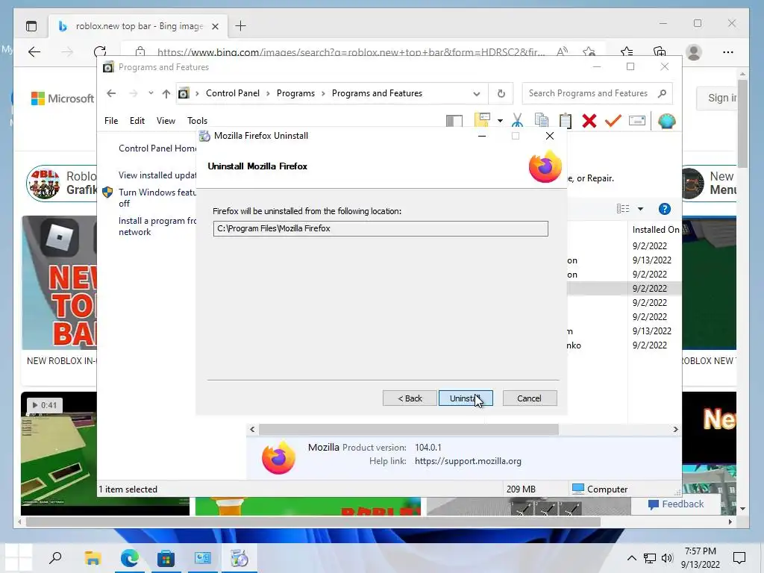Viewport: 764px width, 573px height.
Task: Click the Paste clipboard toolbar icon
Action: click(x=566, y=120)
